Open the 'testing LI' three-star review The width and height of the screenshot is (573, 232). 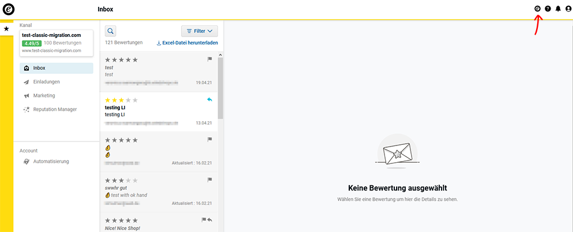[x=159, y=111]
